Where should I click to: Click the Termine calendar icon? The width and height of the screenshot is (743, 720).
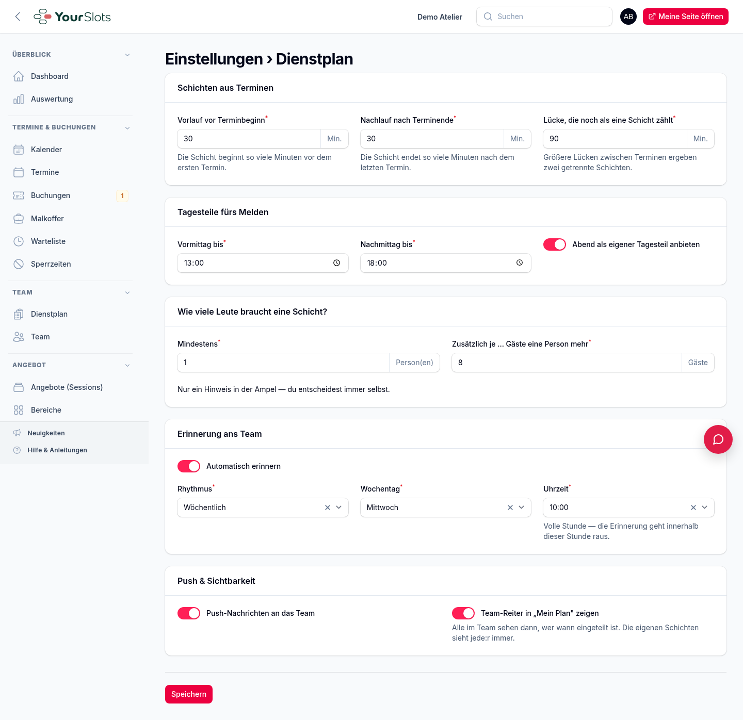coord(19,172)
